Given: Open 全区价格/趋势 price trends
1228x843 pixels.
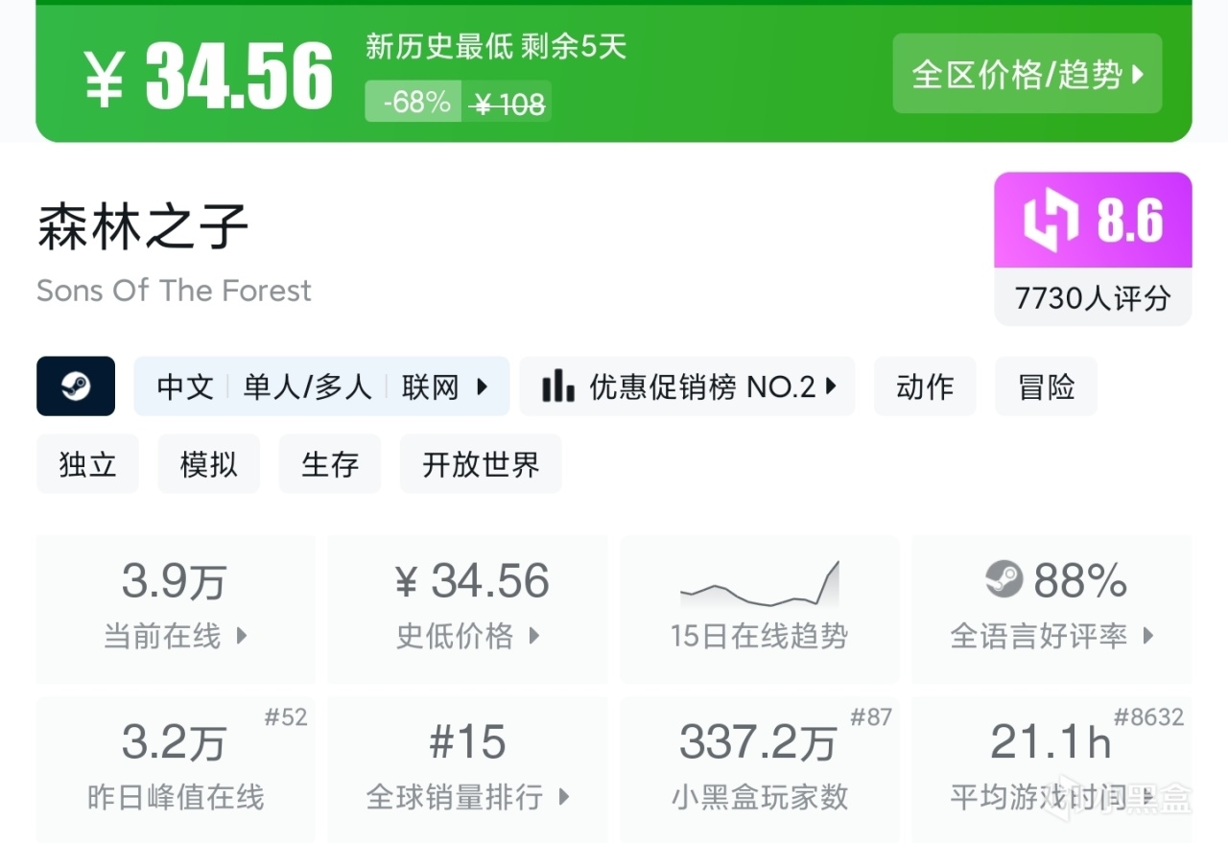Looking at the screenshot, I should point(1027,74).
